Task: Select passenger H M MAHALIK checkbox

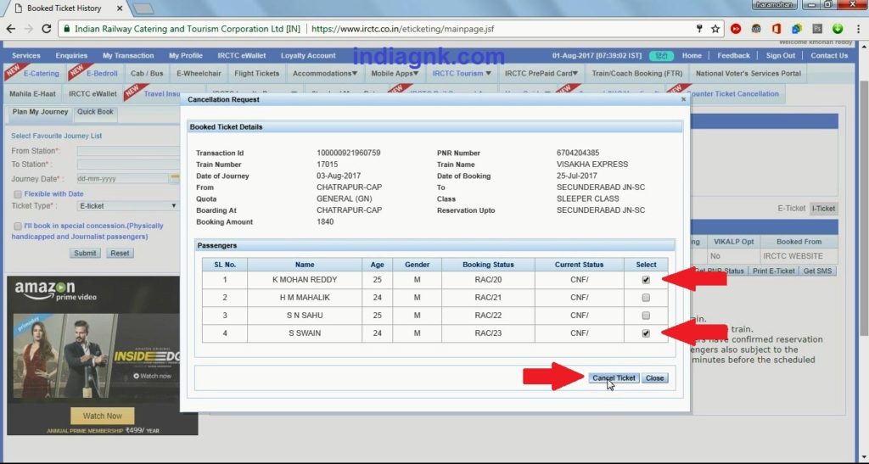Action: [x=646, y=298]
